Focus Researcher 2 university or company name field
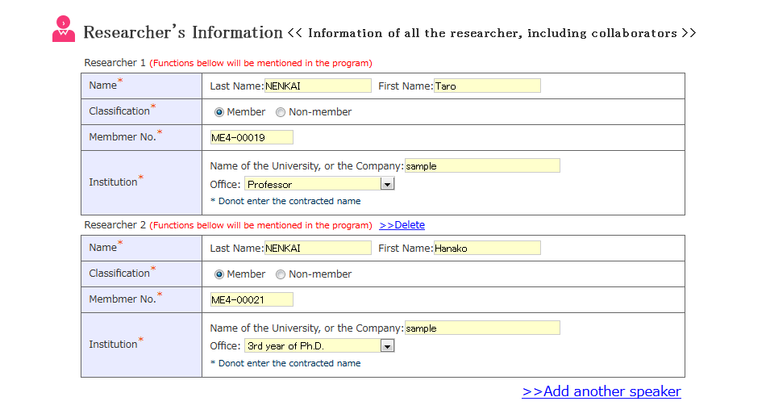The image size is (766, 418). click(482, 328)
